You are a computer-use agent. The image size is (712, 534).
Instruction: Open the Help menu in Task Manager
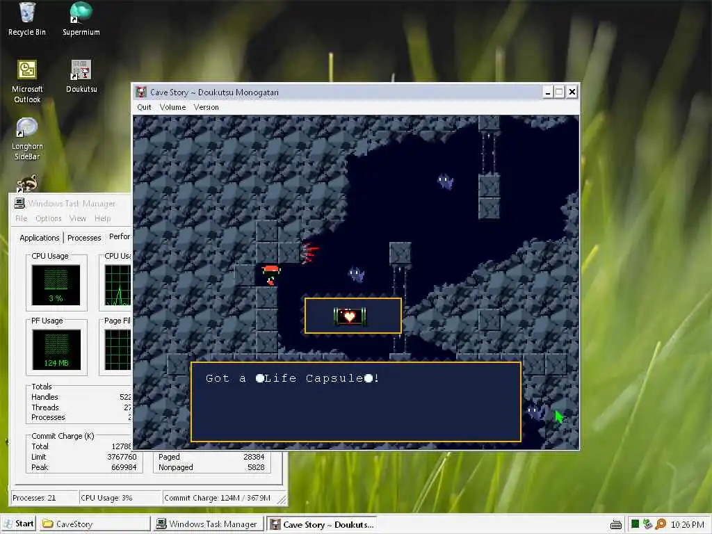(x=103, y=218)
